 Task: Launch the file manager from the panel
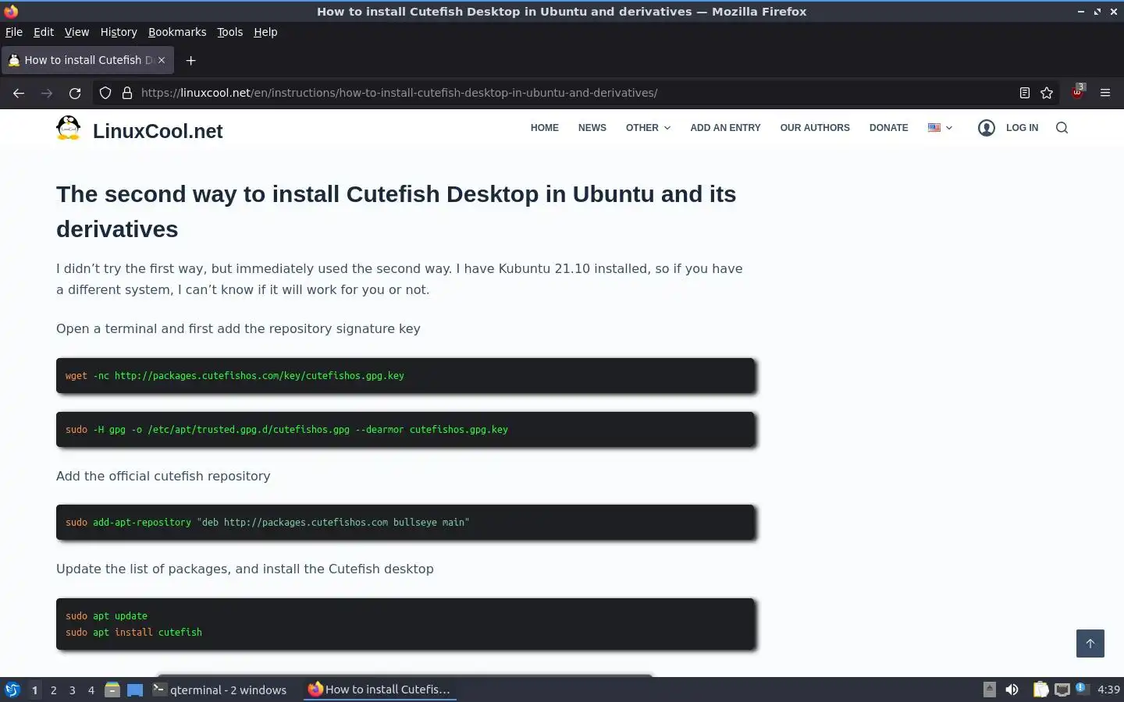point(112,690)
